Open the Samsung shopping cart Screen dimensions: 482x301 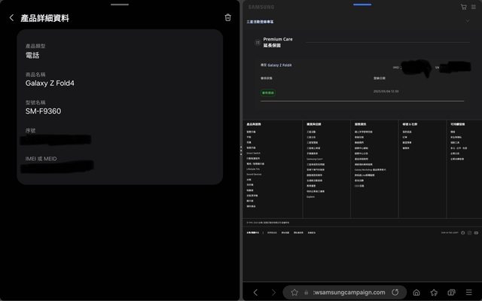tap(463, 7)
